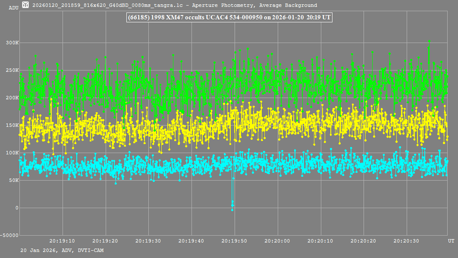This screenshot has height=258, width=458.
Task: Click the 50K y-axis label
Action: [x=13, y=181]
